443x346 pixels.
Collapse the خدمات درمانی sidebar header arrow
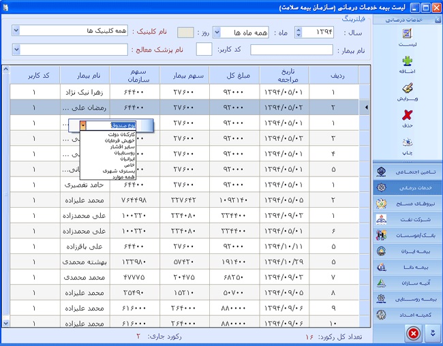click(438, 20)
